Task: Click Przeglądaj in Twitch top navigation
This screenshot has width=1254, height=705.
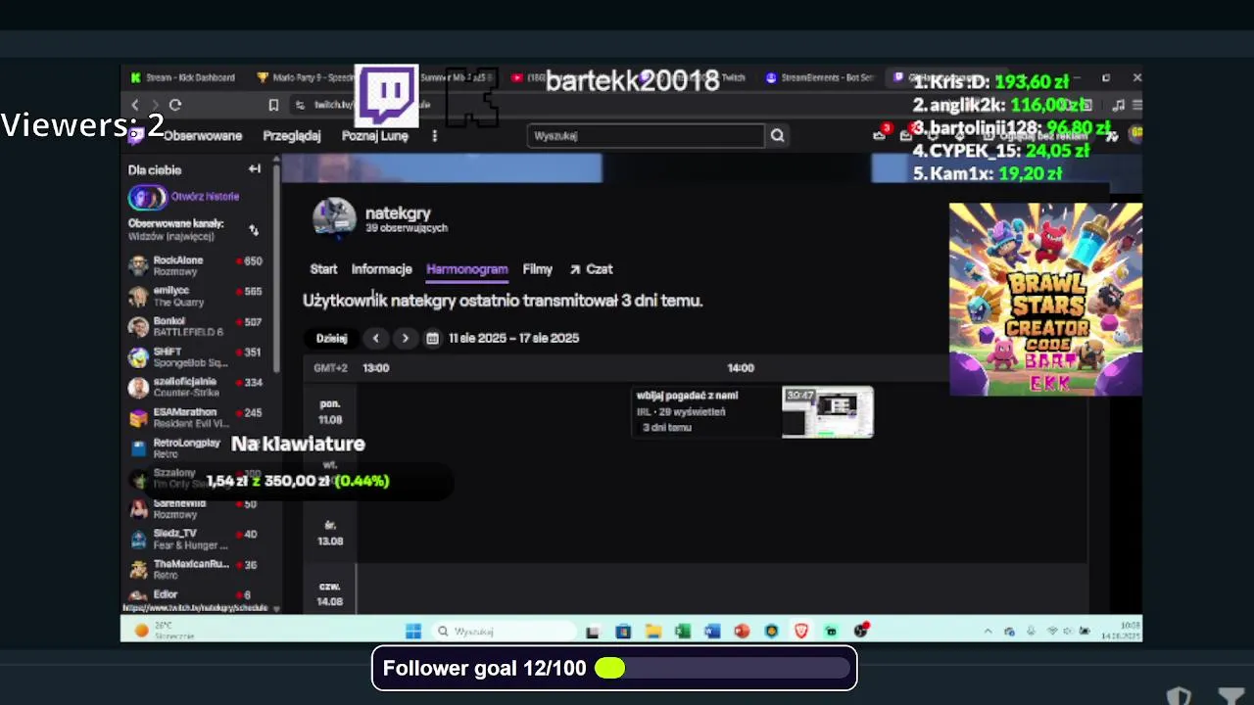Action: click(x=292, y=136)
